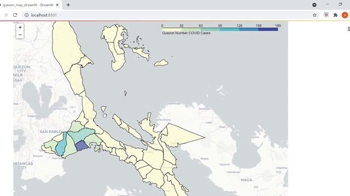The width and height of the screenshot is (350, 196).
Task: Go forward in browser history
Action: 6,15
